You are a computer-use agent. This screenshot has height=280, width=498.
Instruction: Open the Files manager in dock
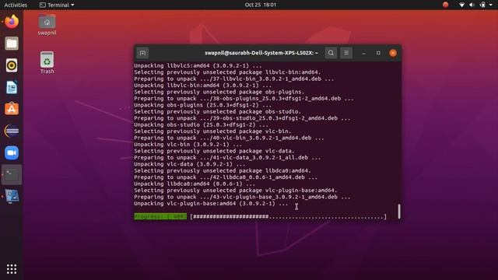tap(12, 44)
